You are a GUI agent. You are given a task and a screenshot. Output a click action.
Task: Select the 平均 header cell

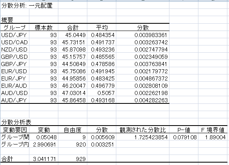(102, 27)
